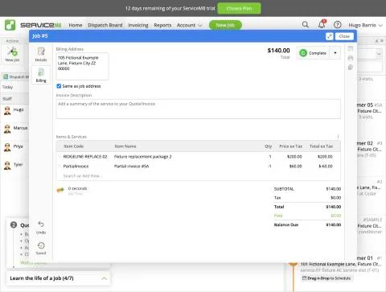The width and height of the screenshot is (386, 292).
Task: Open the help question mark icon
Action: point(337,25)
